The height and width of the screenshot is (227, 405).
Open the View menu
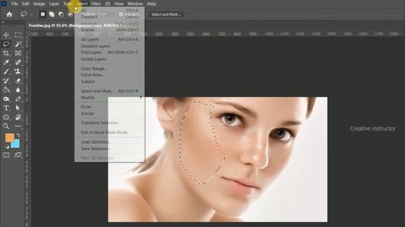[x=119, y=4]
